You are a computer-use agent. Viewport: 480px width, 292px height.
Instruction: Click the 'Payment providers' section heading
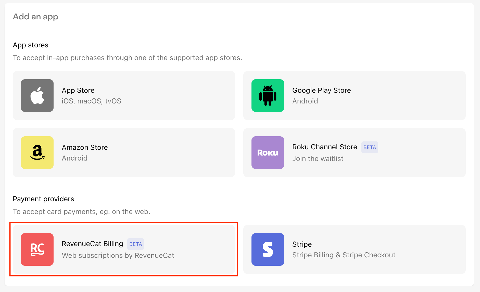click(x=43, y=199)
